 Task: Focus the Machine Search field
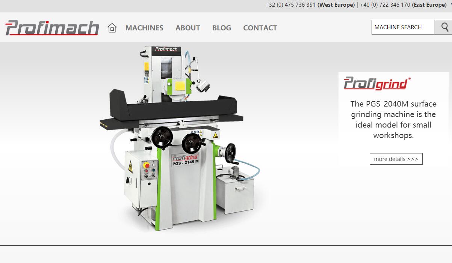coord(403,27)
